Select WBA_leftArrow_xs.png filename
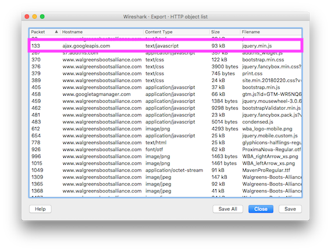The image size is (331, 251). click(269, 163)
